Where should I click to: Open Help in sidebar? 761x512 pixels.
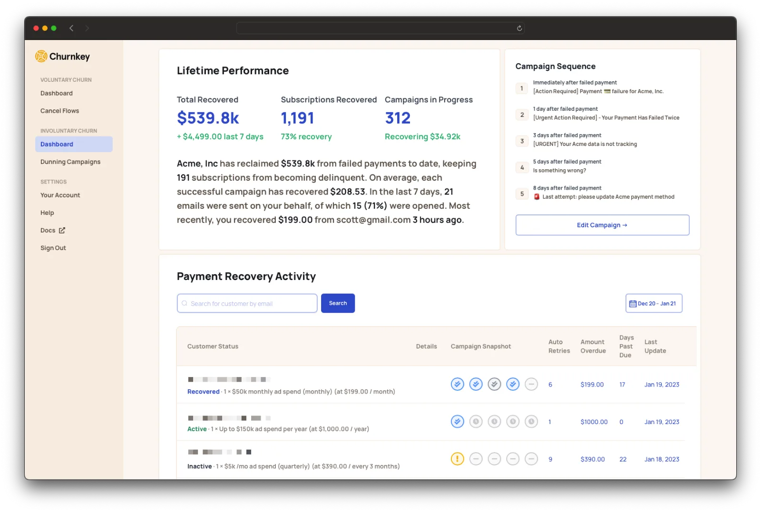coord(47,213)
